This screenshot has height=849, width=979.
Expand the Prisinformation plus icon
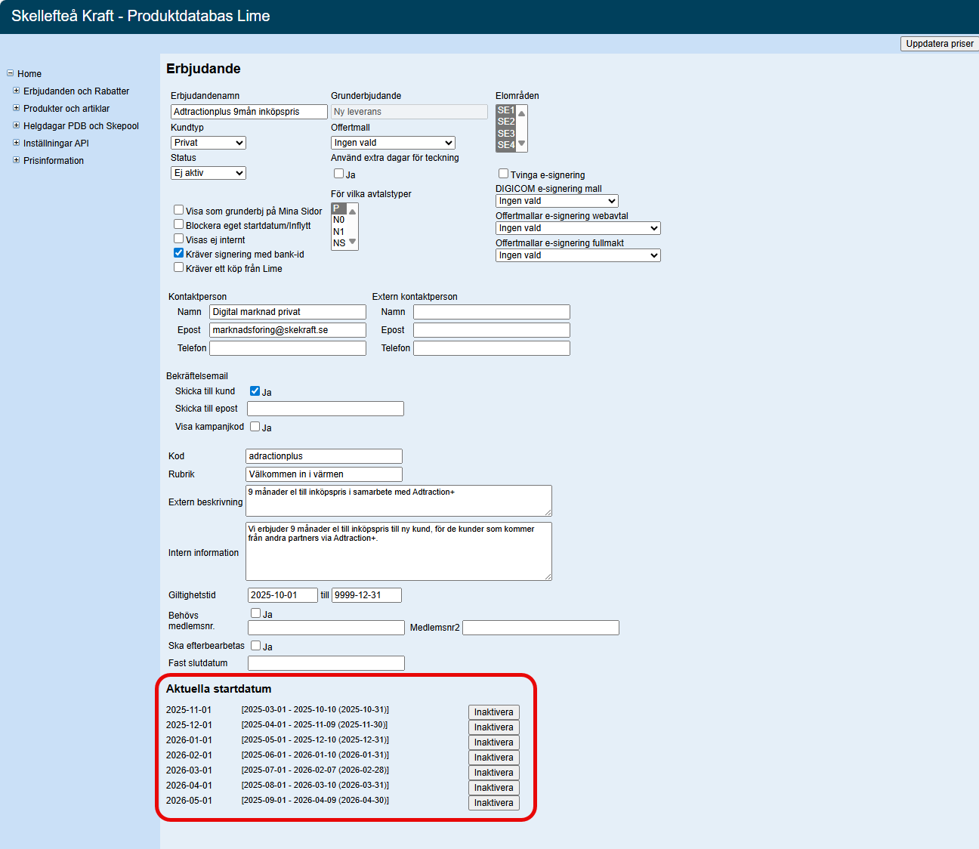click(16, 160)
